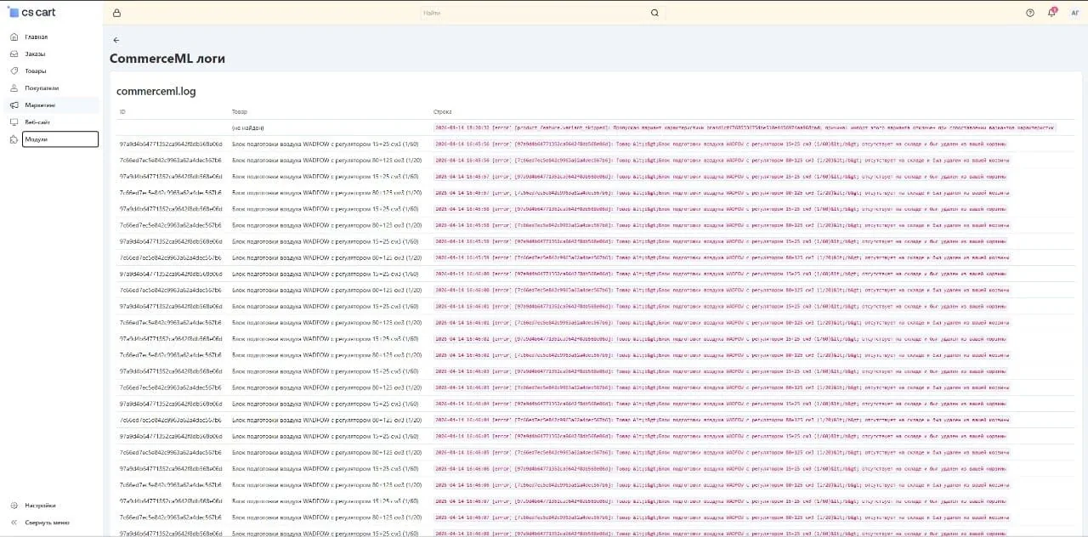Click the Товар column header
The height and width of the screenshot is (537, 1088).
[x=240, y=112]
